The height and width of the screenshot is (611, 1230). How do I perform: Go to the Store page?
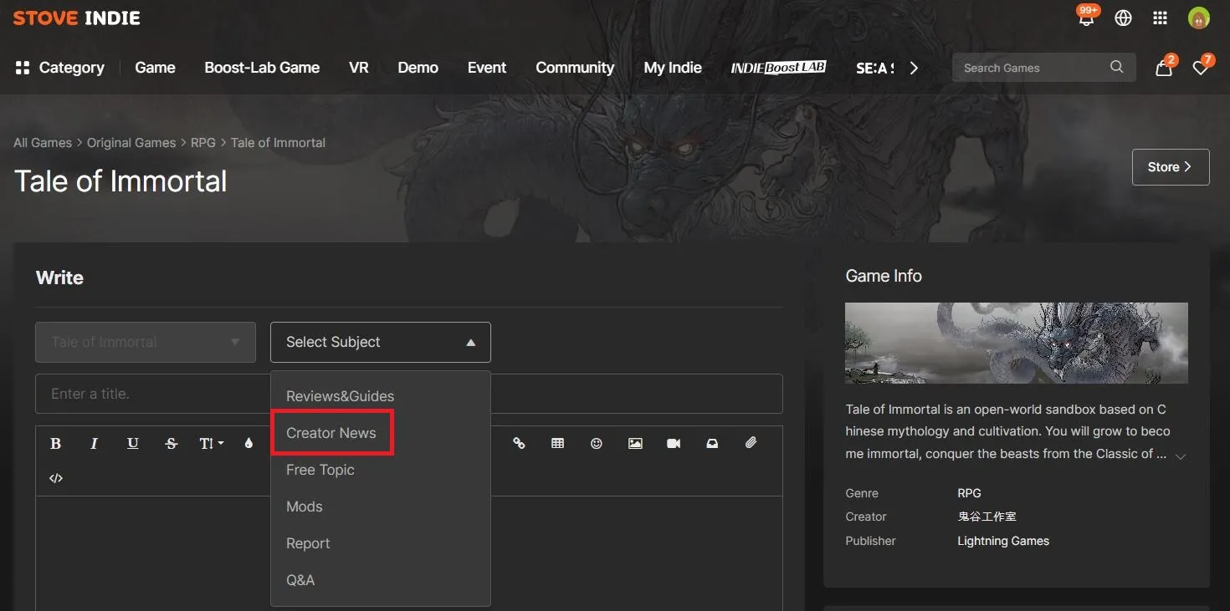(1170, 167)
